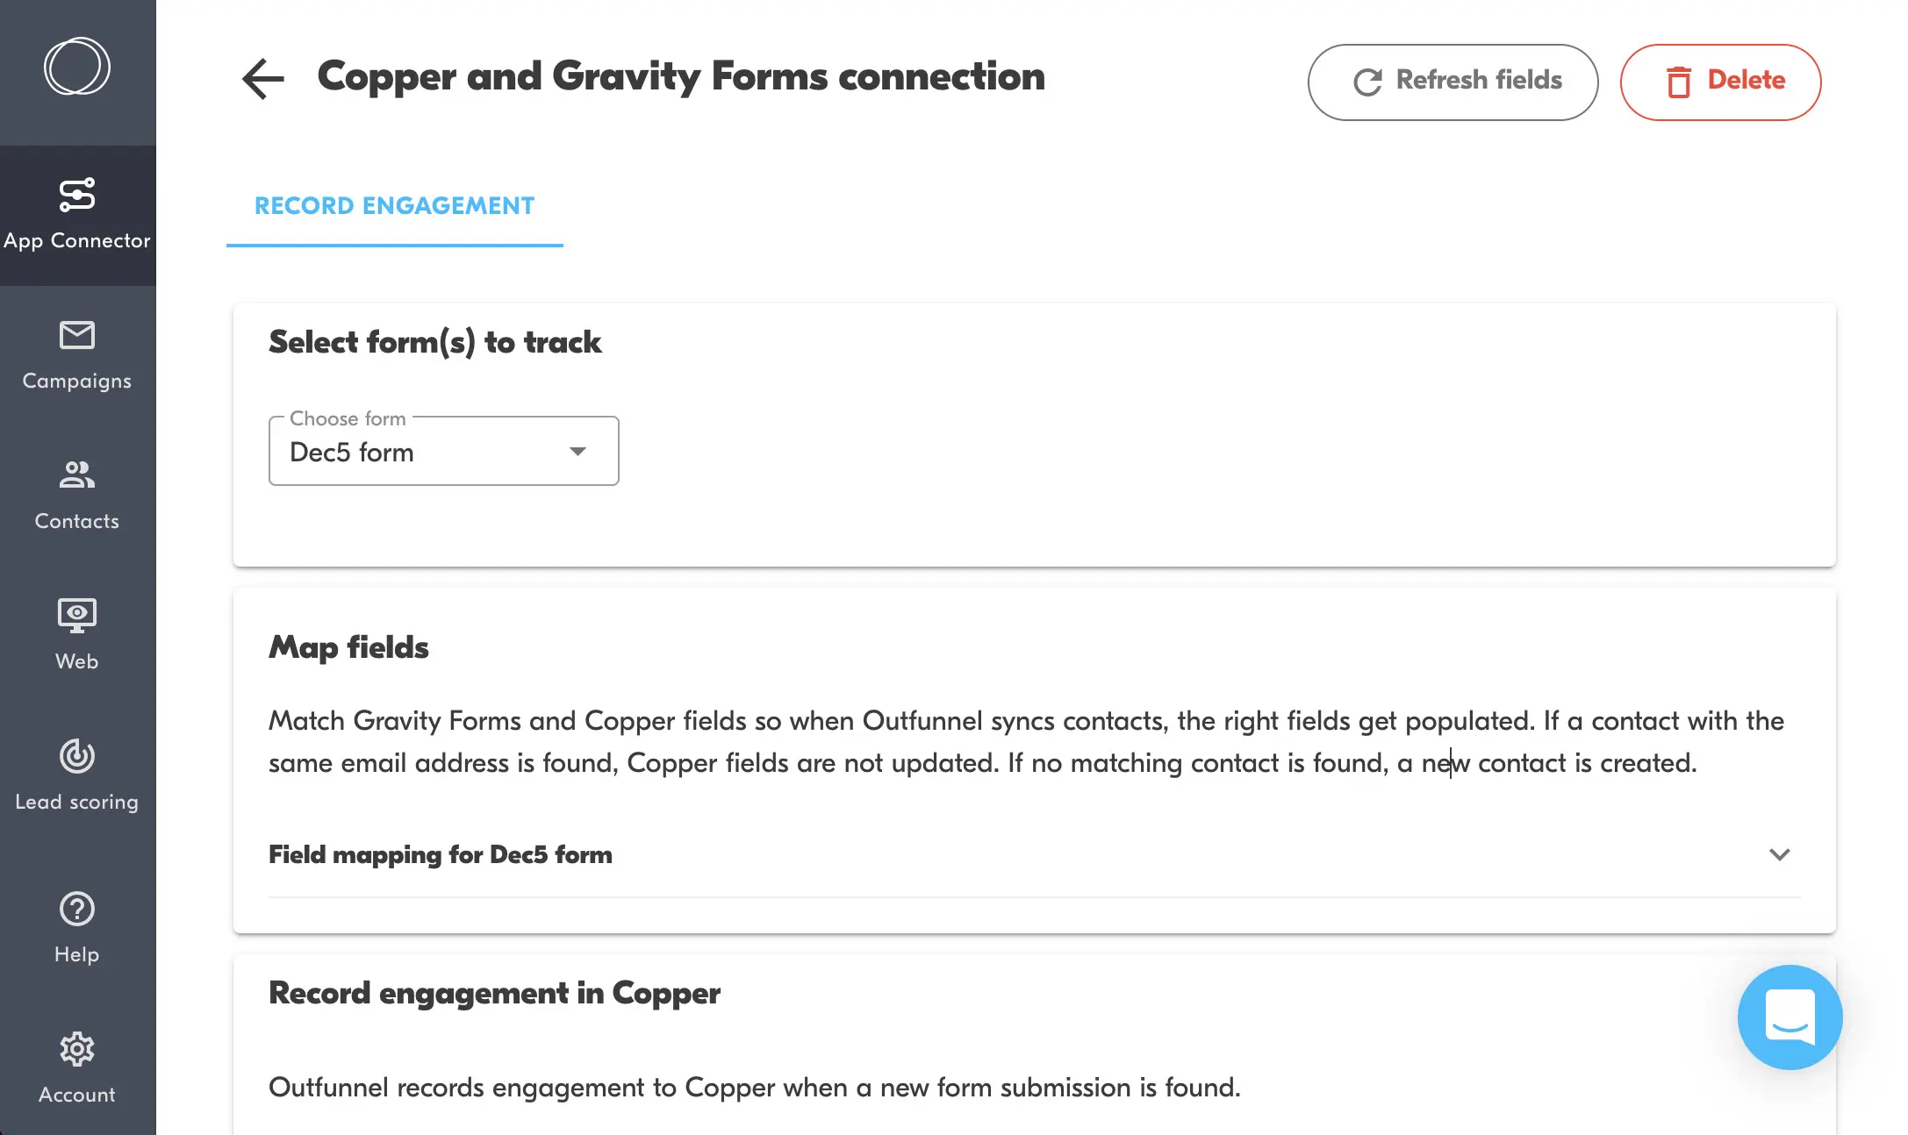
Task: Go to Campaigns via envelope icon
Action: [x=77, y=335]
